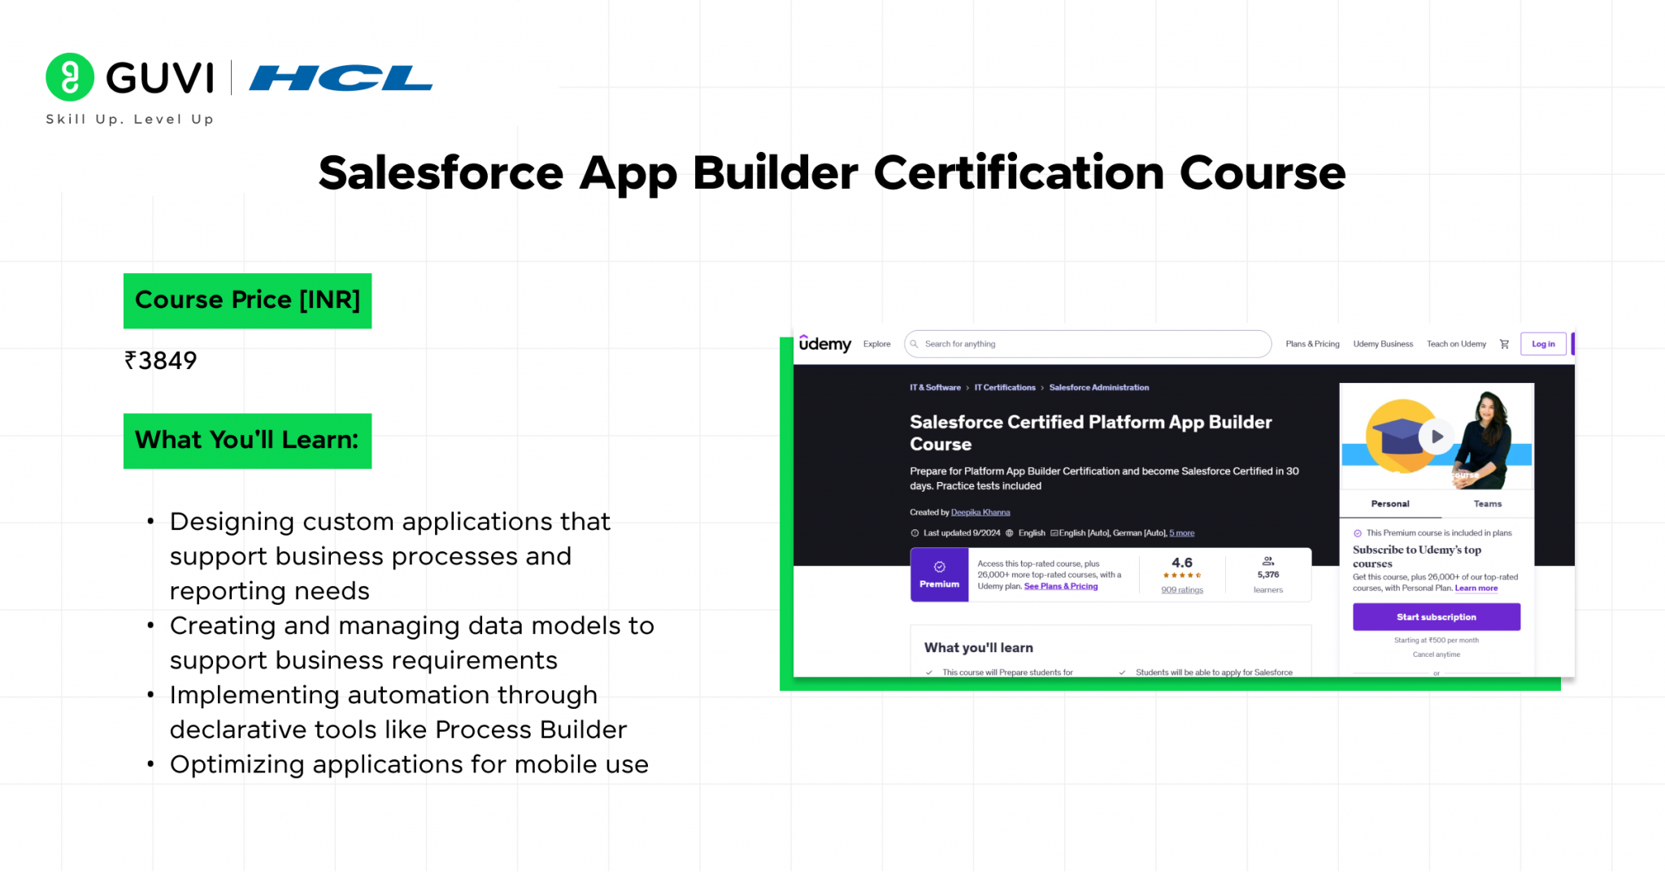Click the Start subscription button

1436,616
